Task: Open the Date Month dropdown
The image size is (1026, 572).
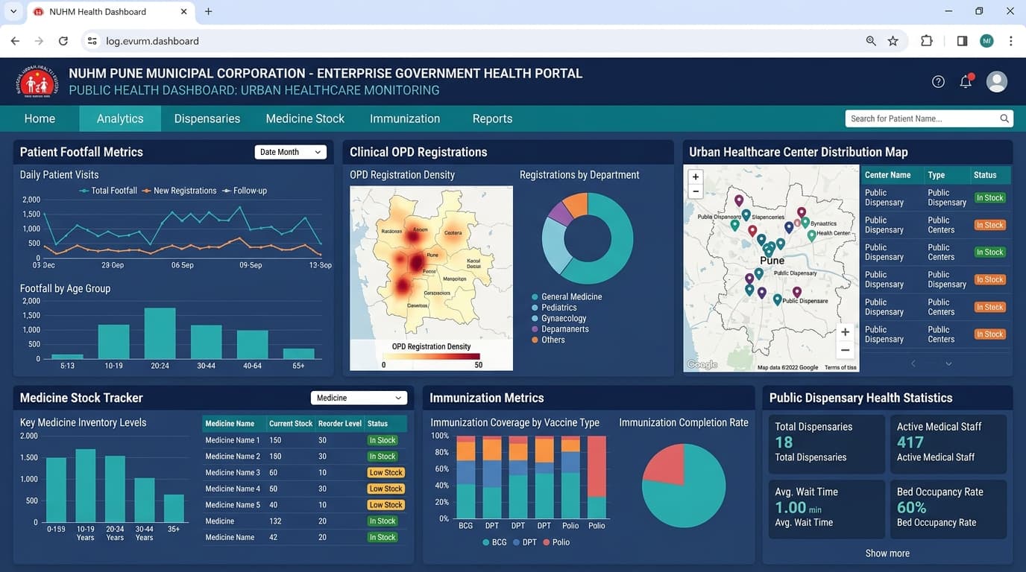Action: click(x=291, y=152)
